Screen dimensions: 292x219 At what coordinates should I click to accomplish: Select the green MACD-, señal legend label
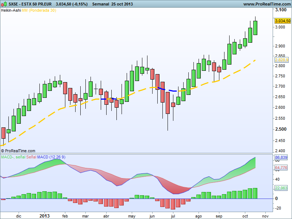(13, 157)
